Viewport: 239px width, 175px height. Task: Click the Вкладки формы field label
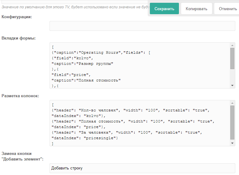point(19,38)
